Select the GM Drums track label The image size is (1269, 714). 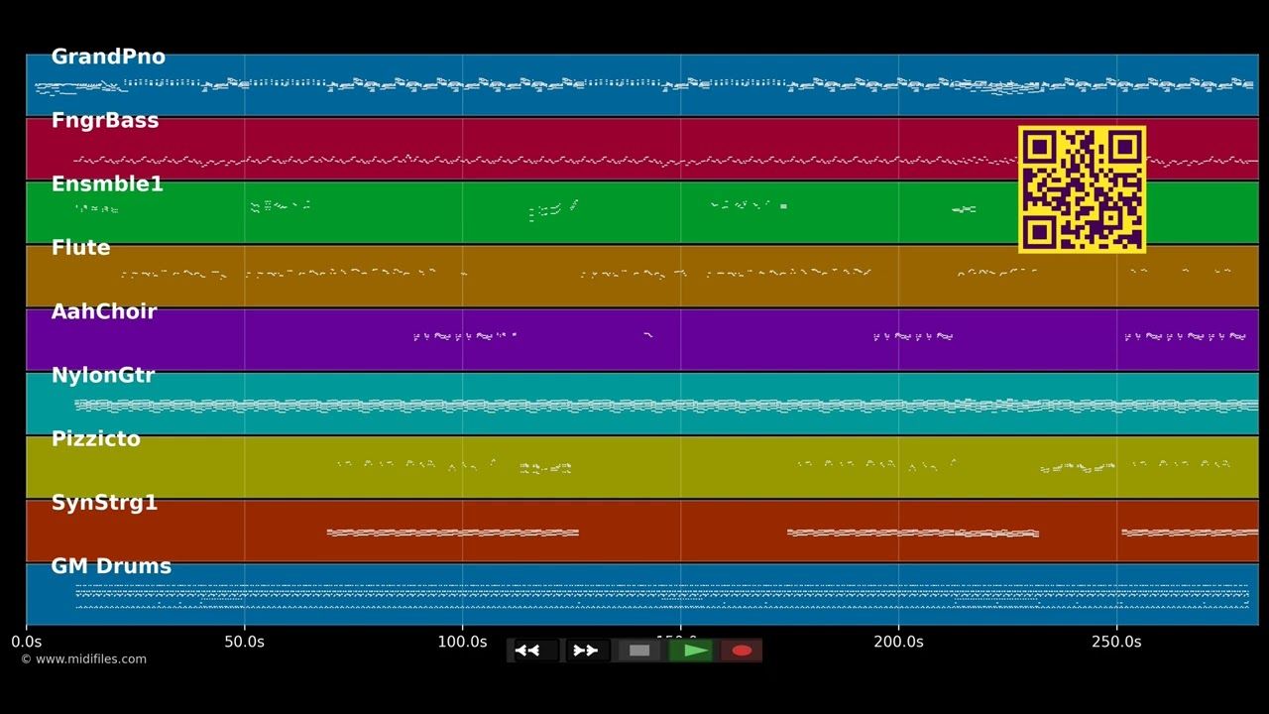coord(111,565)
